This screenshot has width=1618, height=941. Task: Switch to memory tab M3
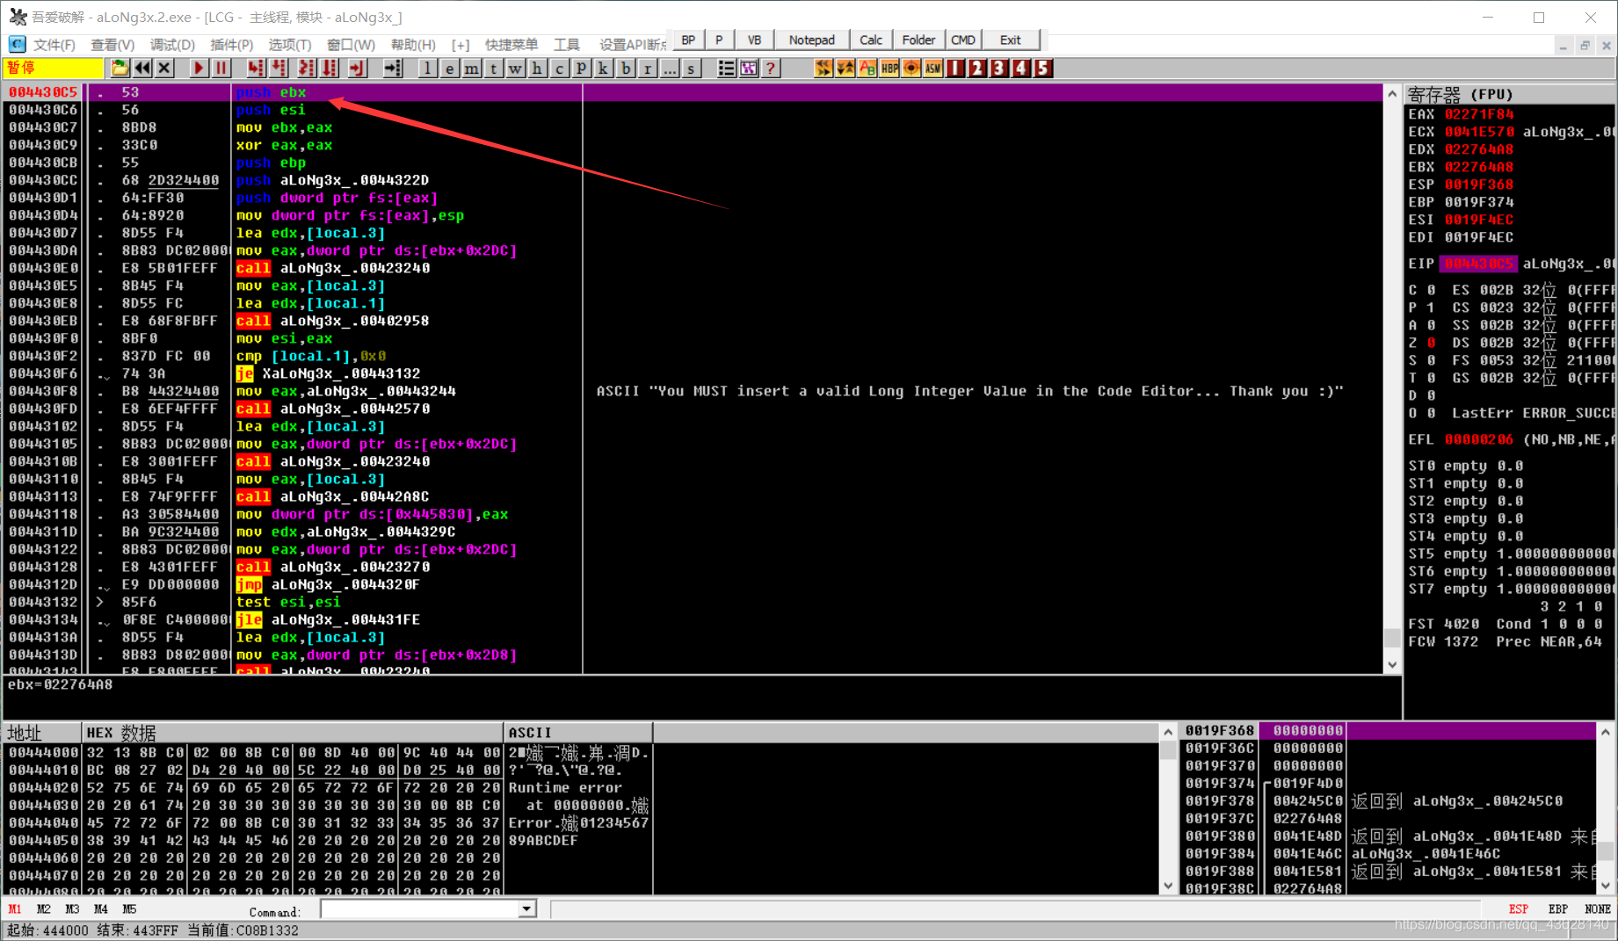72,909
